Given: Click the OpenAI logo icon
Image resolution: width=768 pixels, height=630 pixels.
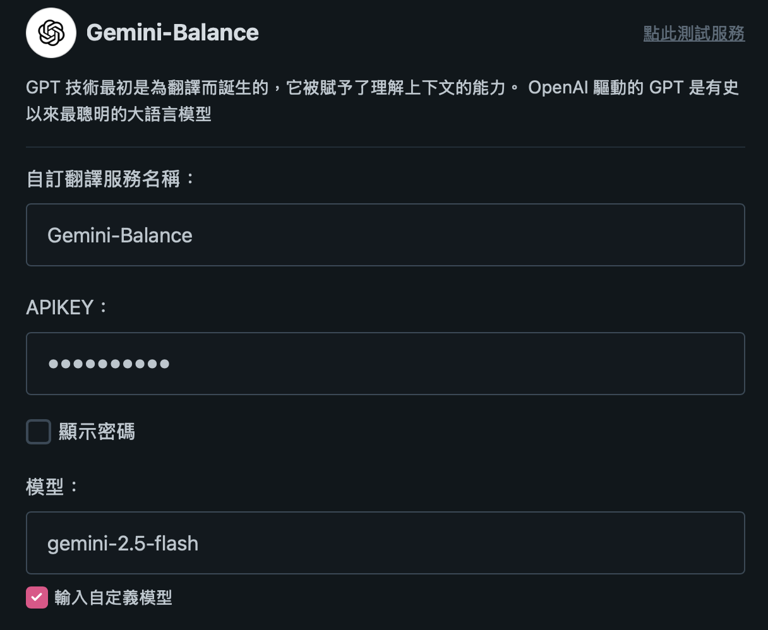Looking at the screenshot, I should 51,33.
